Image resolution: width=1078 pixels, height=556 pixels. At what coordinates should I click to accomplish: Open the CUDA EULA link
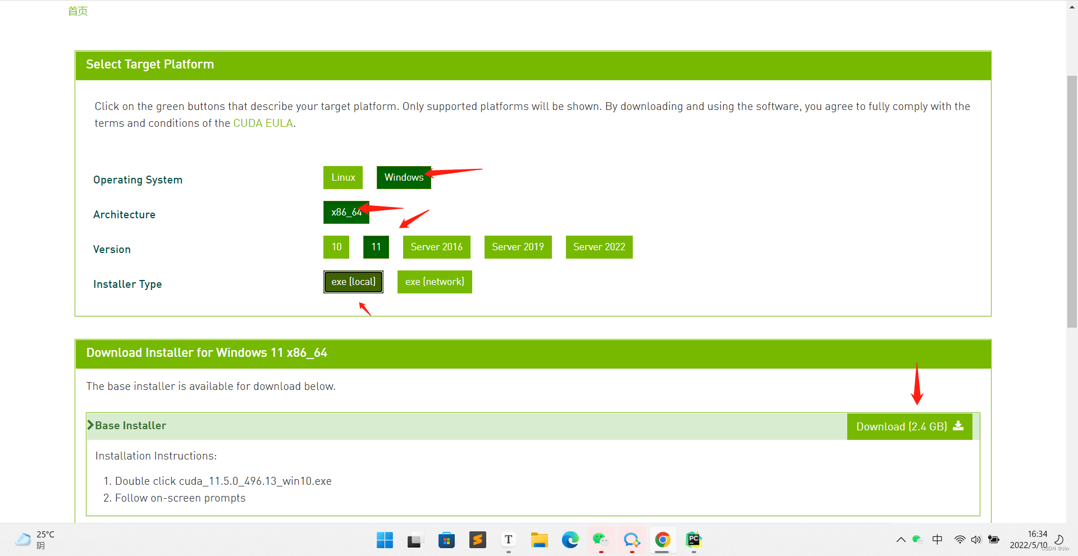pyautogui.click(x=263, y=123)
